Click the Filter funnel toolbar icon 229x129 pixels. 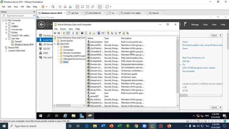[x=120, y=33]
